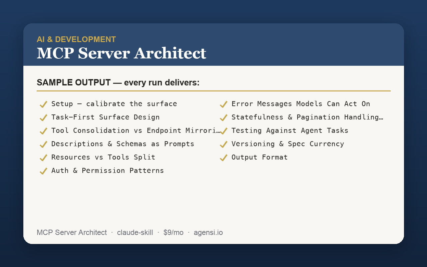427x267 pixels.
Task: Select the 'Tool Consolidation vs Endpoint Mirrori…' text
Action: (136, 130)
